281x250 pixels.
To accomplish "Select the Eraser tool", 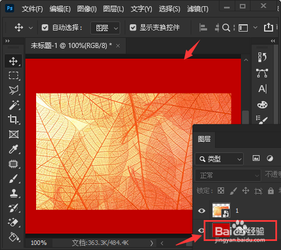I will (14, 222).
